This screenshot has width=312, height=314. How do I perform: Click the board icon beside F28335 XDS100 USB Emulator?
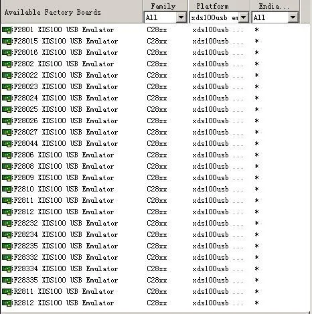click(x=7, y=281)
